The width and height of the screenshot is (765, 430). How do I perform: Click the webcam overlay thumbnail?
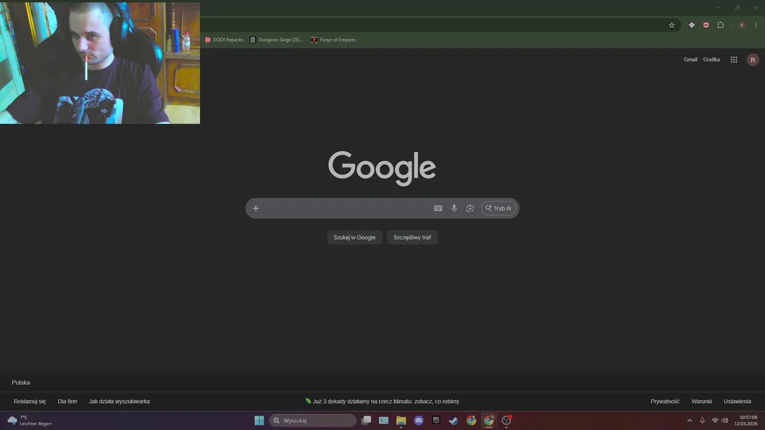pyautogui.click(x=100, y=63)
